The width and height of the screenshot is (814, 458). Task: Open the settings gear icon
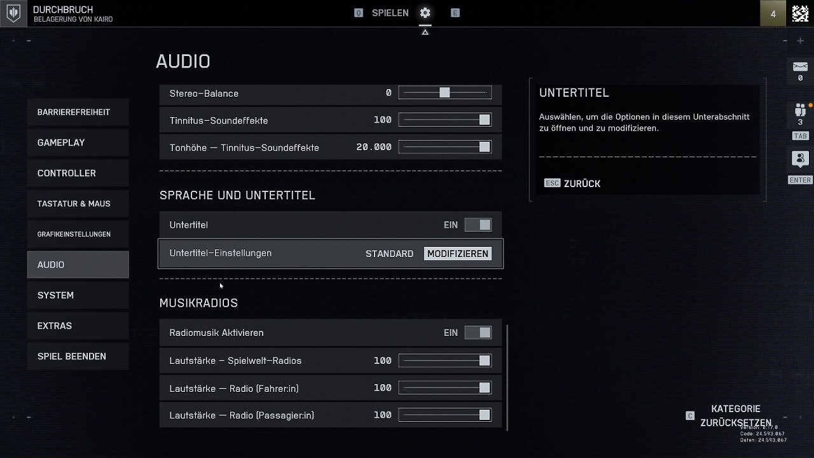pos(425,13)
